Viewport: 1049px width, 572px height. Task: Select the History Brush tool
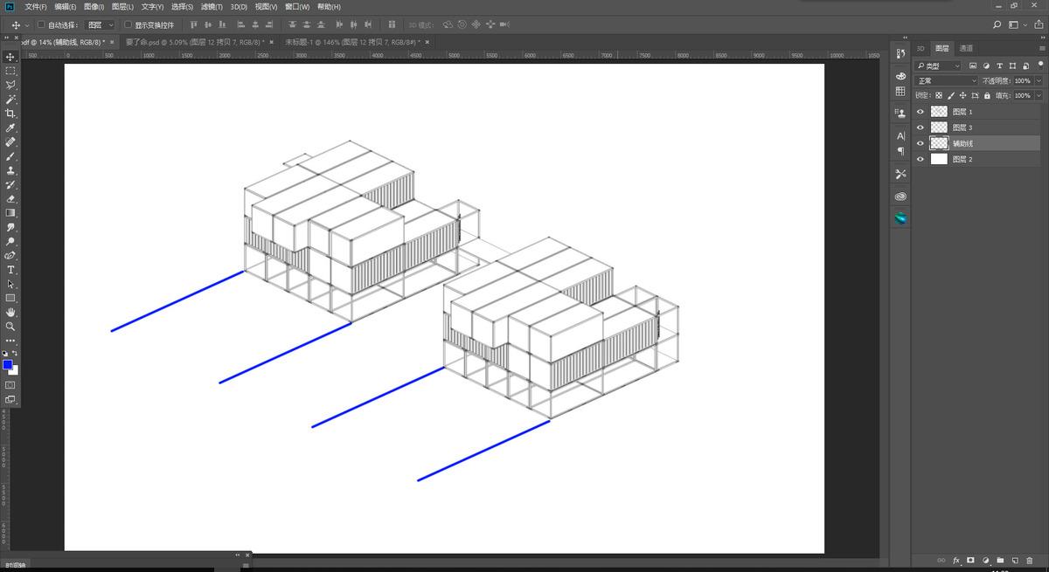tap(10, 184)
